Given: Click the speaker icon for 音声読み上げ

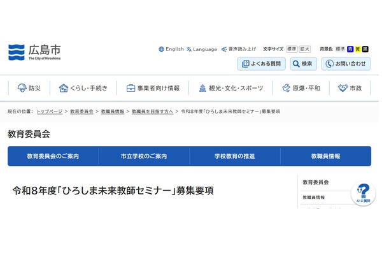Looking at the screenshot, I should [224, 49].
